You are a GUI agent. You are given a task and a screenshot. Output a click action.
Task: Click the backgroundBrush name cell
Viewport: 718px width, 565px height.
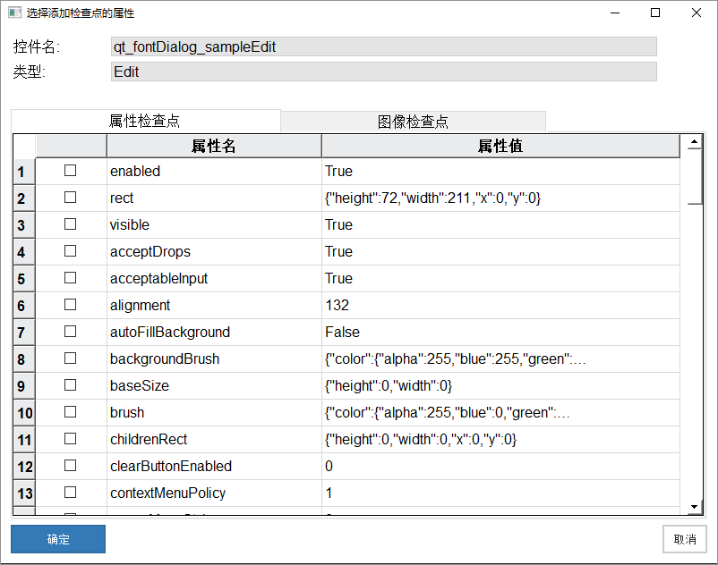pyautogui.click(x=214, y=358)
